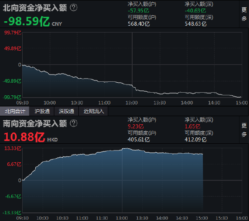Click southbound 净买入额(深) value 1.65亿
Viewport: 249px width, 221px height.
click(x=192, y=127)
